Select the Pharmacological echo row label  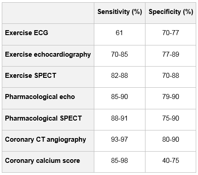pos(40,97)
